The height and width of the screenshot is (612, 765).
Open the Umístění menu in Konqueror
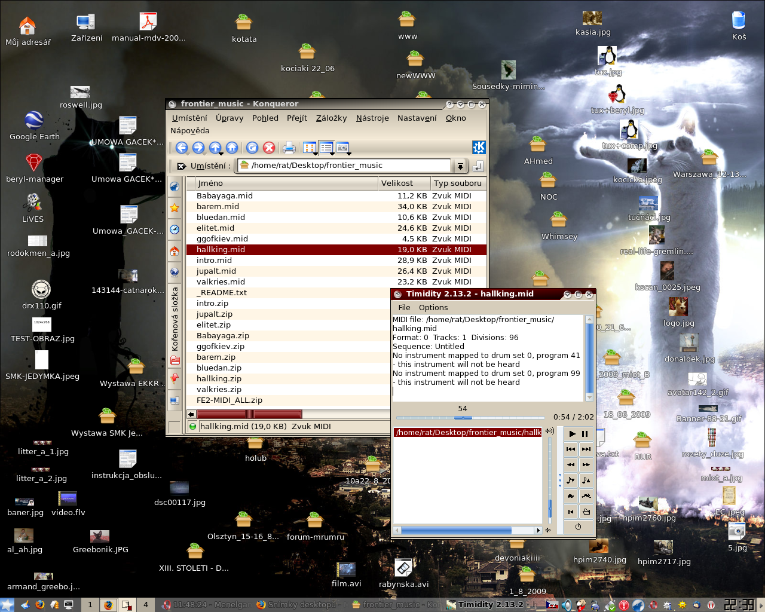pyautogui.click(x=189, y=118)
